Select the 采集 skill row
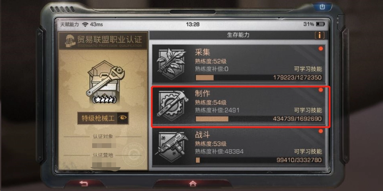This screenshot has width=383, height=191. click(x=239, y=64)
